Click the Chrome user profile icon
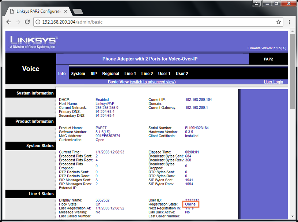The width and height of the screenshot is (298, 222). (x=256, y=3)
